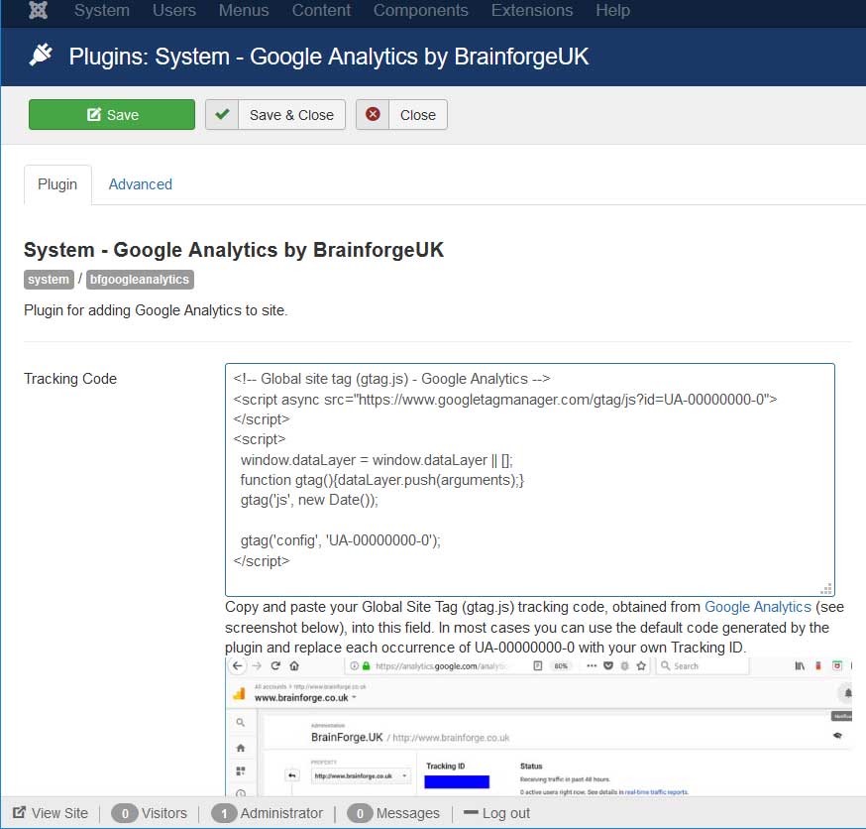Screen dimensions: 866x829
Task: Open the Google Analytics link
Action: click(x=758, y=607)
